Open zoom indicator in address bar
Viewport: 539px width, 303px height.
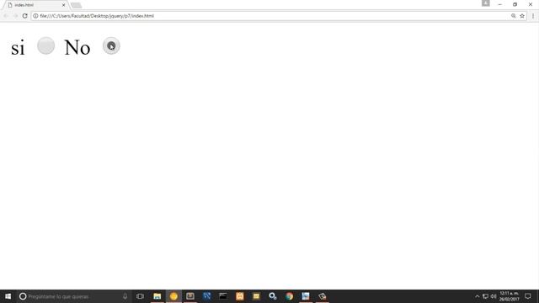(x=513, y=16)
